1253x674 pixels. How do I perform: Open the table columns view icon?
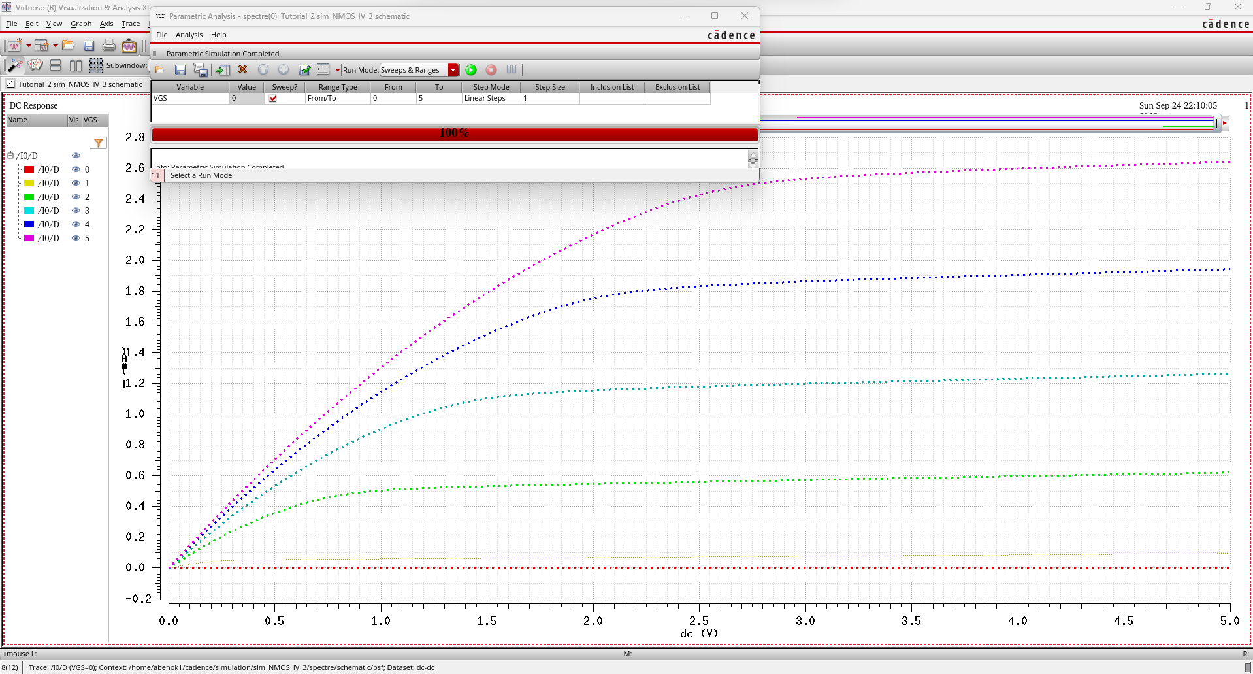pyautogui.click(x=323, y=69)
